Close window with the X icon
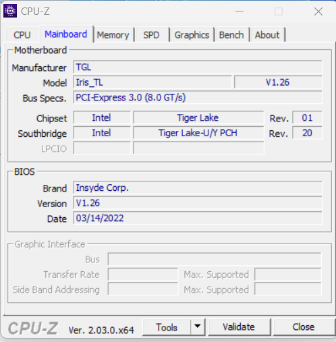 coord(318,11)
